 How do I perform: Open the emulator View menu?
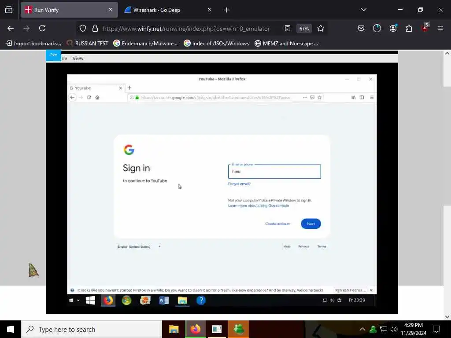click(78, 59)
